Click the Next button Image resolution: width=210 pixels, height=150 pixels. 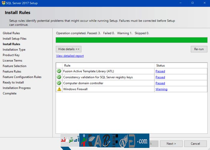click(171, 144)
